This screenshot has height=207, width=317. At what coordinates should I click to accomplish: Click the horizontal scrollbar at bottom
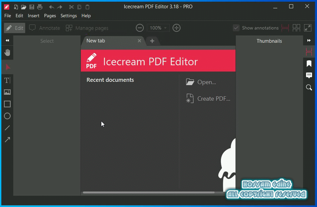pos(149,192)
